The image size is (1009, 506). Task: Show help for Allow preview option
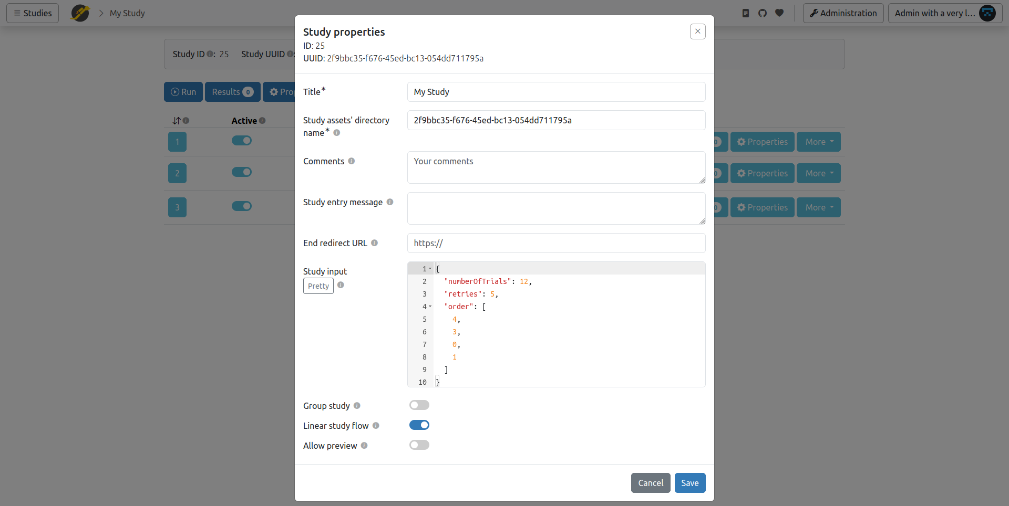364,446
